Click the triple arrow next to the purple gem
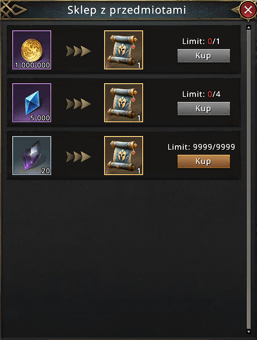The image size is (257, 340). tap(78, 157)
